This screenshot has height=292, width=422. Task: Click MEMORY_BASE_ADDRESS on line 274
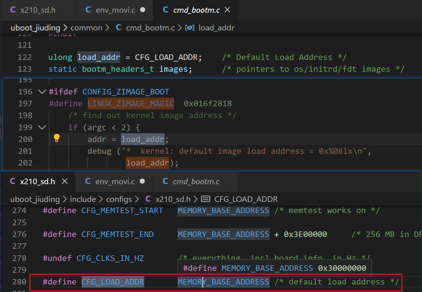[223, 210]
